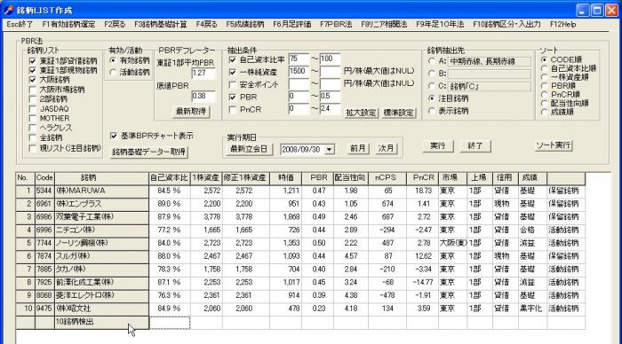Click 一株純資産 minimum field 1500
This screenshot has height=344, width=622.
pyautogui.click(x=299, y=72)
